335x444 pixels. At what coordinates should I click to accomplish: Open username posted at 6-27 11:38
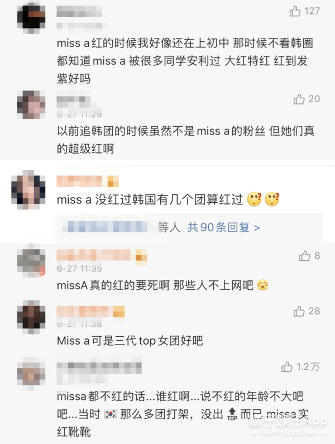pyautogui.click(x=90, y=312)
